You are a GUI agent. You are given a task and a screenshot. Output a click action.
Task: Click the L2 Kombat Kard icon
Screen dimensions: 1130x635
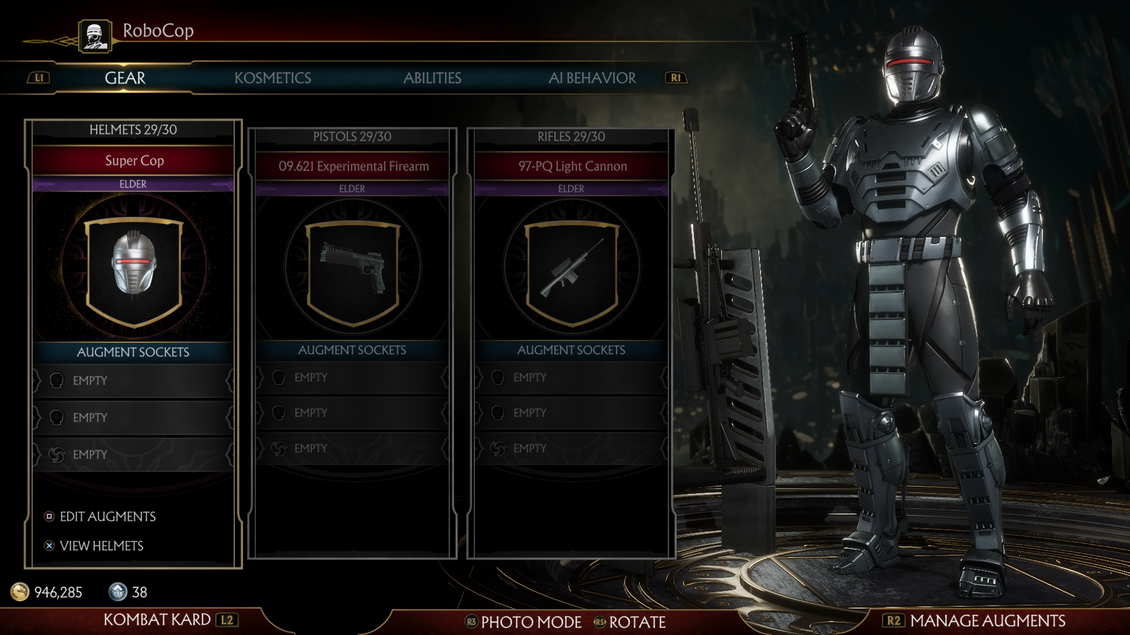227,620
